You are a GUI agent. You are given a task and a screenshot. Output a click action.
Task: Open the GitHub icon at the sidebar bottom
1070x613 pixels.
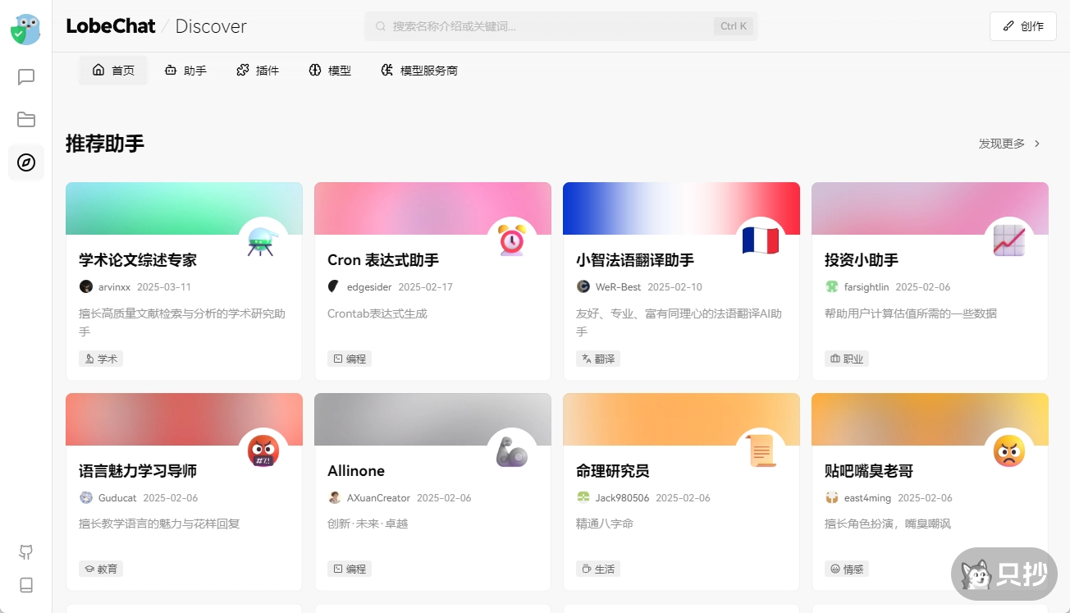[25, 552]
